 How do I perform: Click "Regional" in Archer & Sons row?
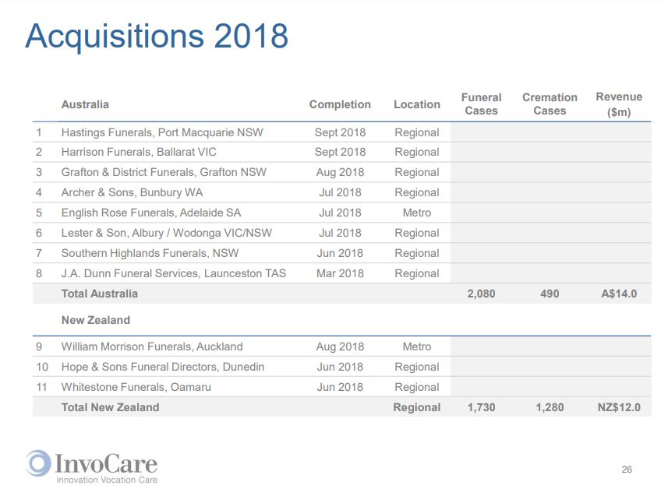coord(417,193)
